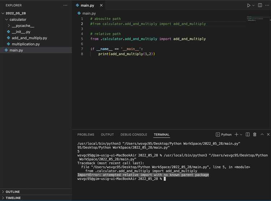The width and height of the screenshot is (271, 201).
Task: Select main.py in the explorer tree
Action: [36, 50]
